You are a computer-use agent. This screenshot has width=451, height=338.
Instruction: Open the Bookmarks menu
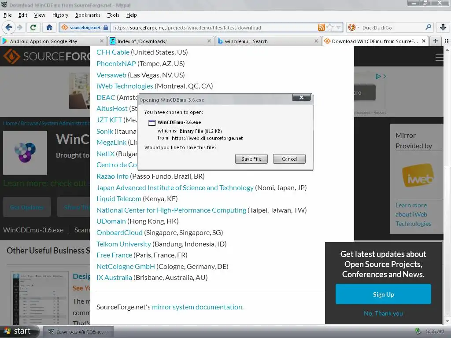(88, 15)
